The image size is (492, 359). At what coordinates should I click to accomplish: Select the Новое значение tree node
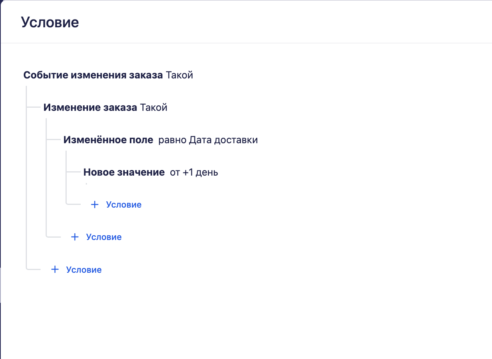[124, 172]
